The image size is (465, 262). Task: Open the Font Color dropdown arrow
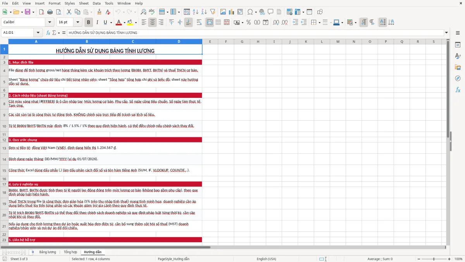tap(124, 23)
